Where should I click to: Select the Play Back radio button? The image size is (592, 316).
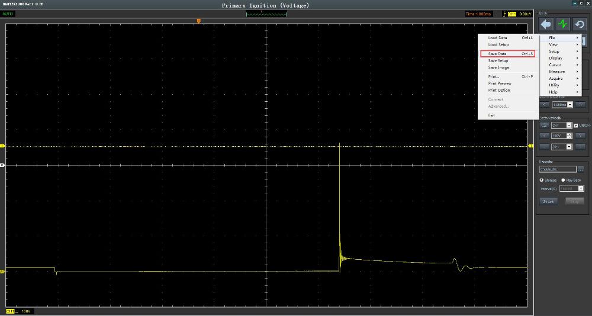562,180
